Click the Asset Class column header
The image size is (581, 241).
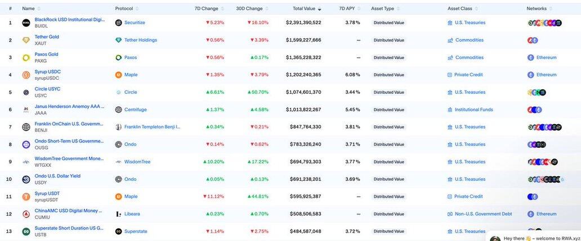pyautogui.click(x=461, y=9)
